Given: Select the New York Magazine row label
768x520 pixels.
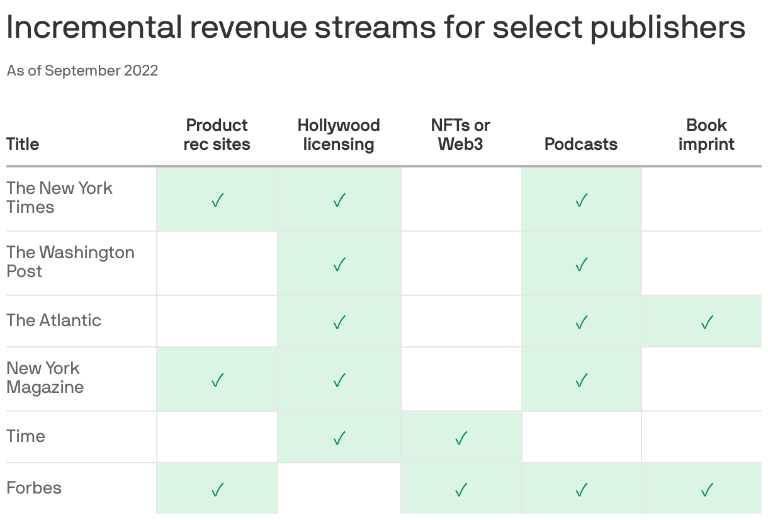Looking at the screenshot, I should [x=45, y=378].
